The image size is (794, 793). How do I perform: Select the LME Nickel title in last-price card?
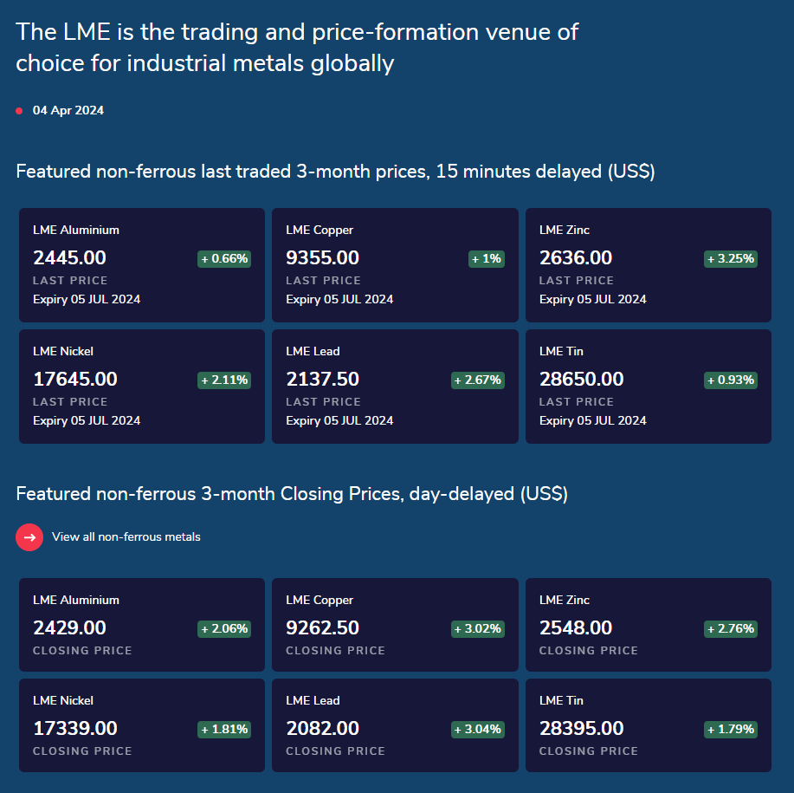click(63, 351)
